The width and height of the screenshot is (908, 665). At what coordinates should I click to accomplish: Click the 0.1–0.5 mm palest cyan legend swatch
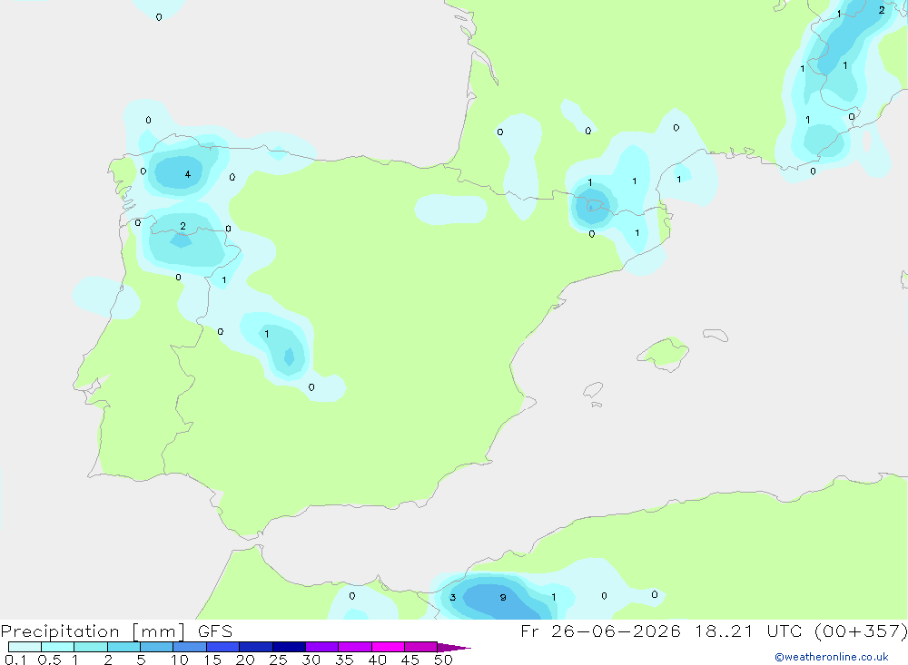(x=25, y=647)
